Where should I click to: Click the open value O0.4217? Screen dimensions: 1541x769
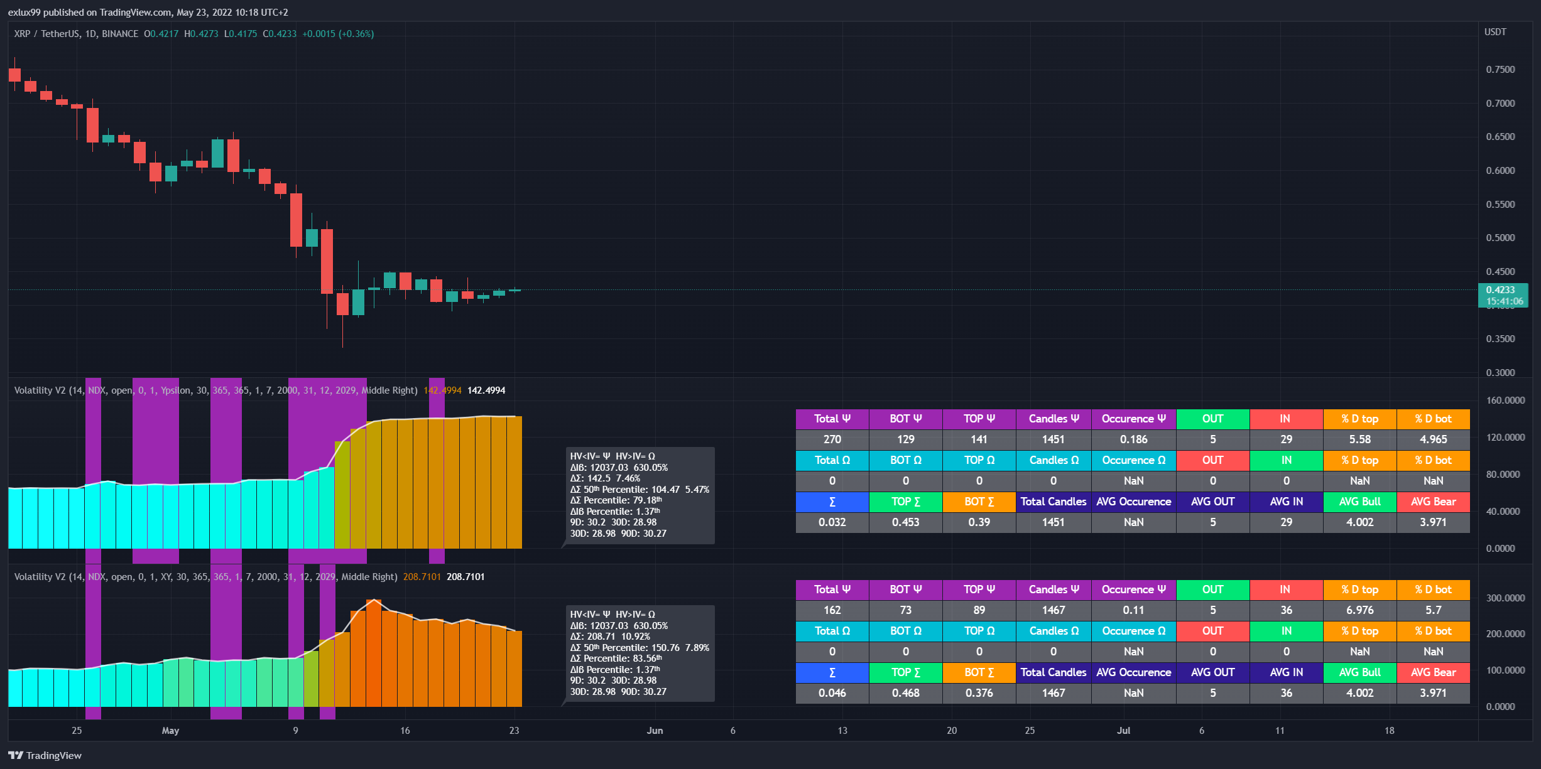161,34
